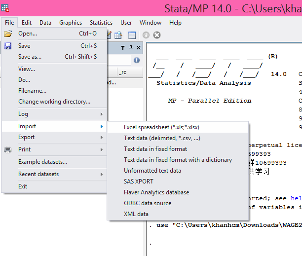The width and height of the screenshot is (302, 256).
Task: Expand the Recent datasets submenu
Action: 54,174
